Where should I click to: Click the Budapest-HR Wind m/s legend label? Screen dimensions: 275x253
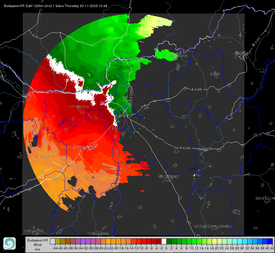pyautogui.click(x=37, y=245)
